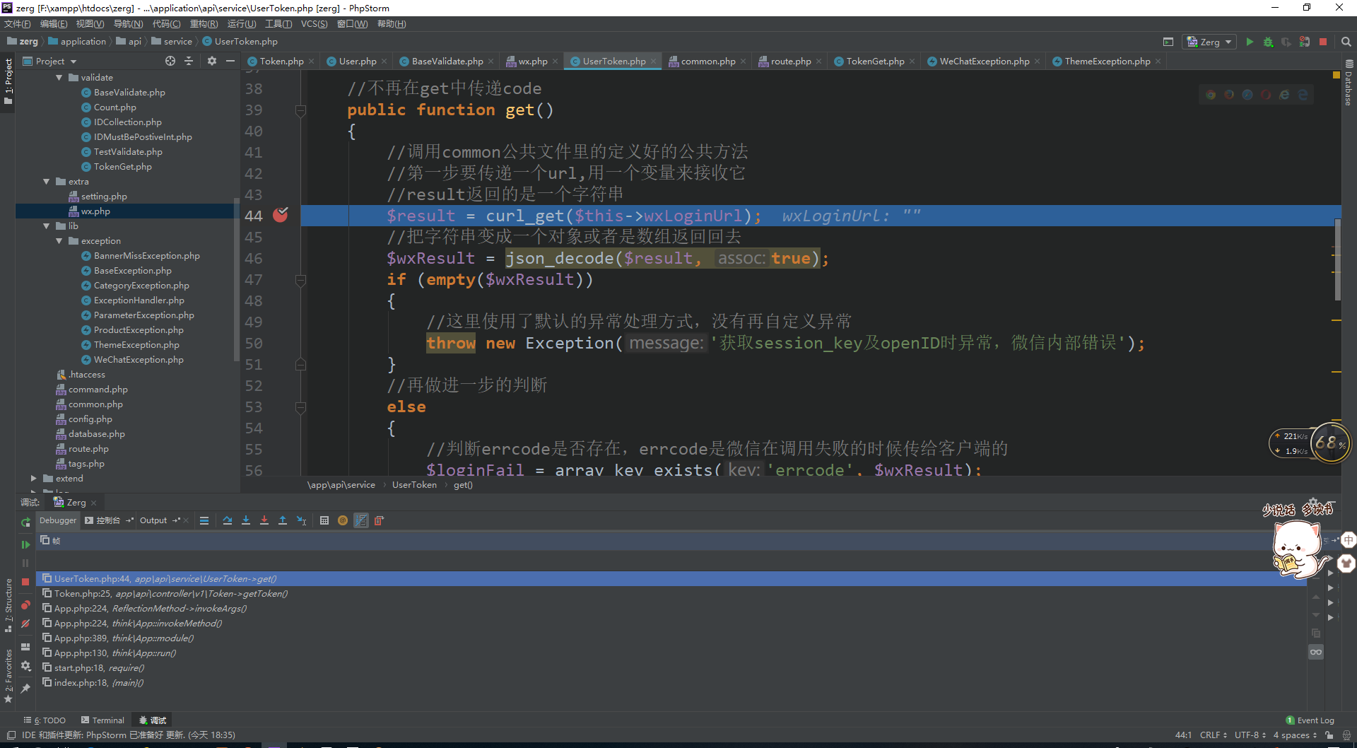Expand the extend folder in project tree
The width and height of the screenshot is (1357, 748).
coord(33,479)
